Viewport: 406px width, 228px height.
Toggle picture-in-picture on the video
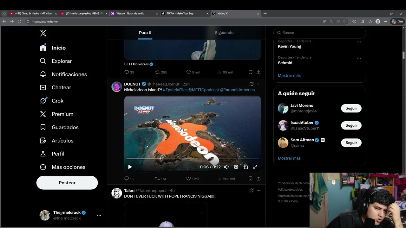point(246,167)
